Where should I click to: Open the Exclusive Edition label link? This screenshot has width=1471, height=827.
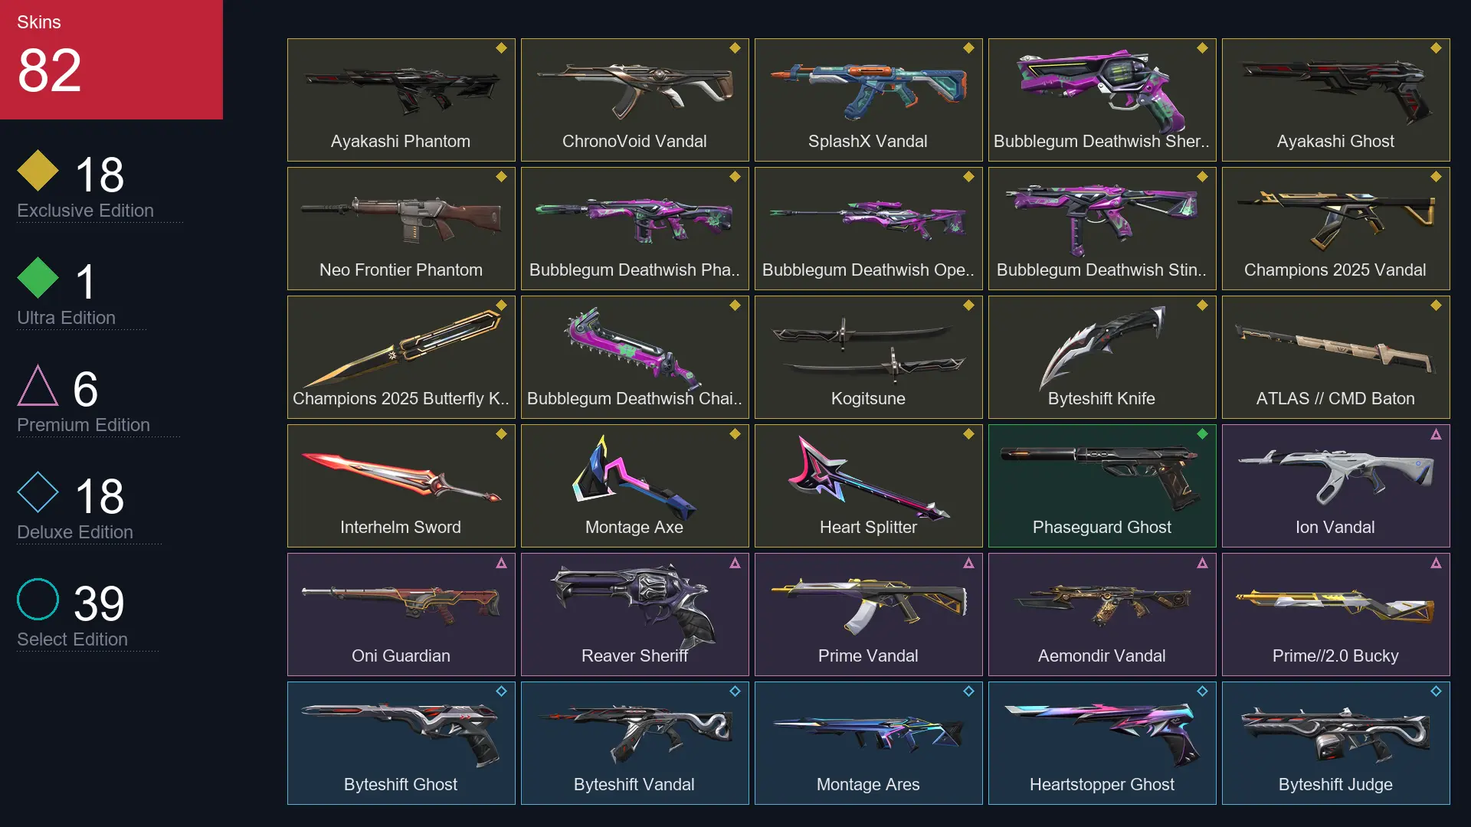click(85, 211)
